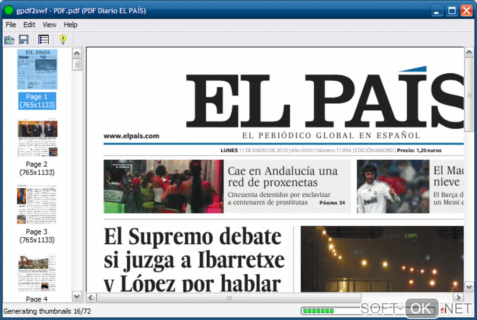Open the Edit menu

point(29,25)
